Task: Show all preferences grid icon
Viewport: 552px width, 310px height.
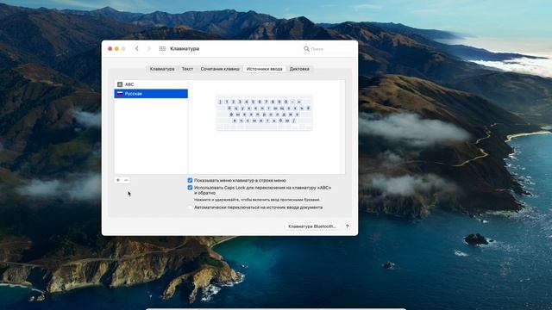Action: [x=162, y=49]
